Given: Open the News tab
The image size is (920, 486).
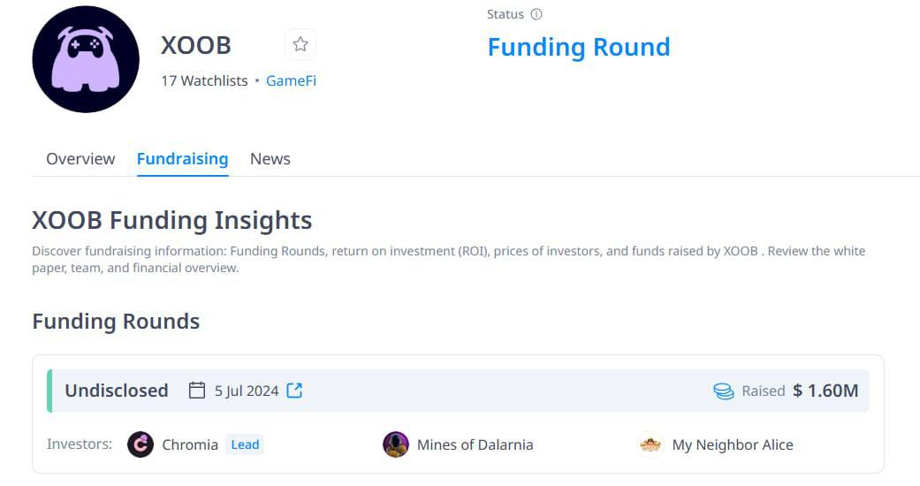Looking at the screenshot, I should tap(270, 158).
